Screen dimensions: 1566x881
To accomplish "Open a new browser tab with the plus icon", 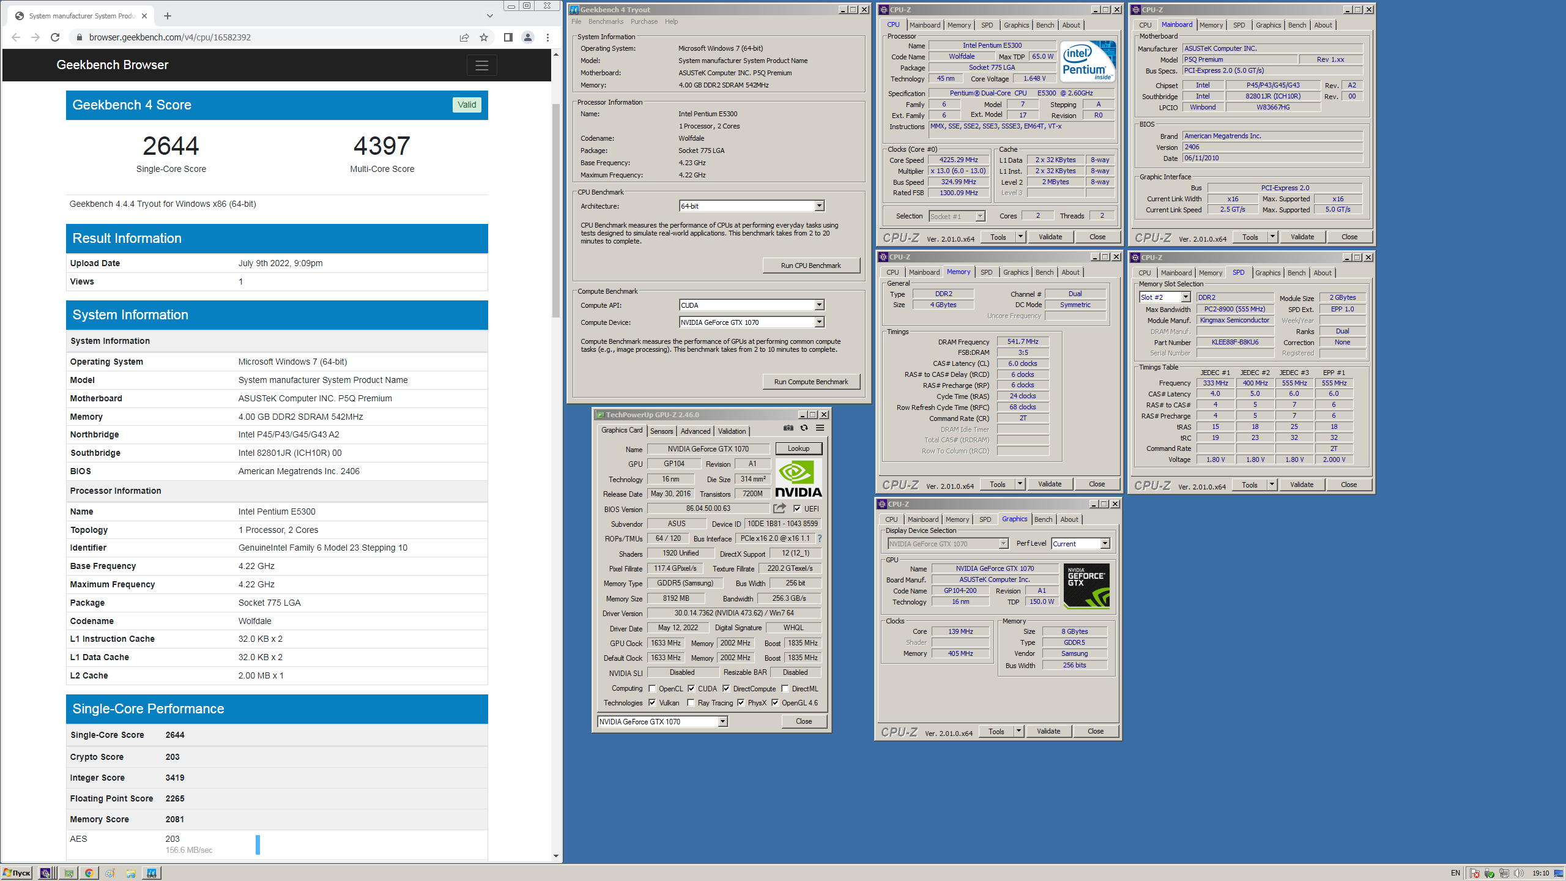I will [168, 16].
